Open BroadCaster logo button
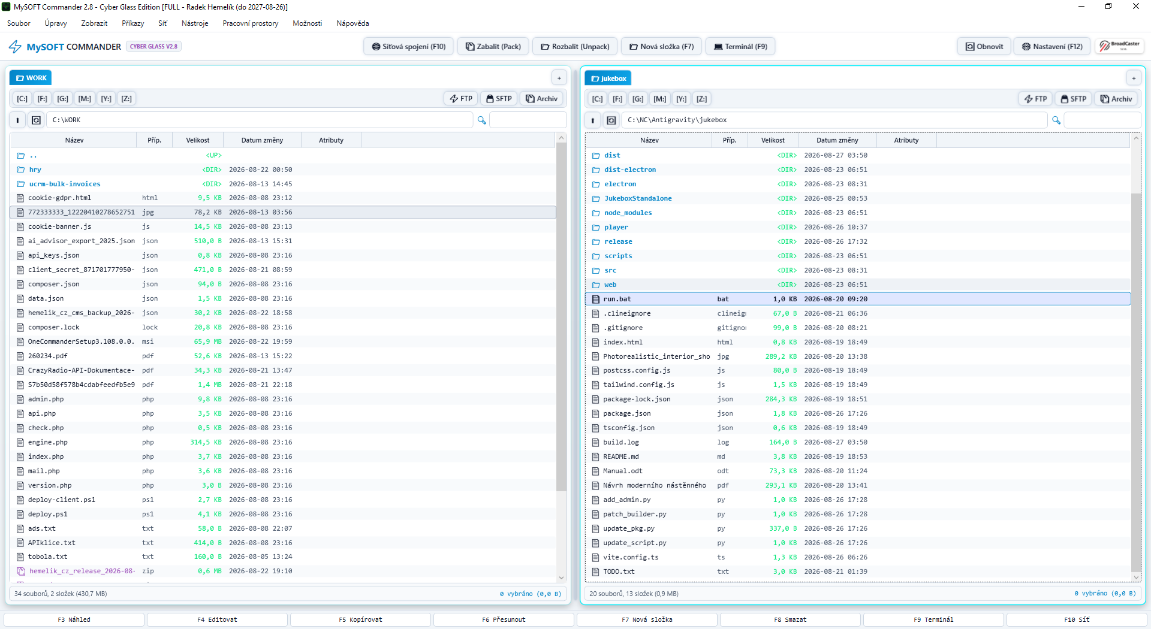 coord(1119,46)
